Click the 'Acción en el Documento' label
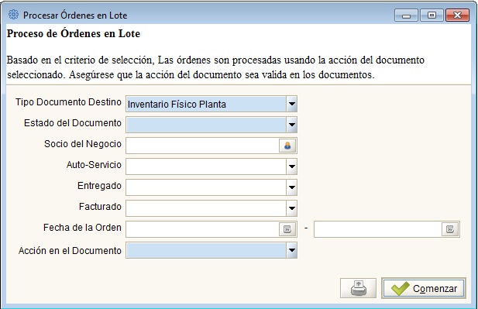Viewport: 478px width, 309px height. (70, 250)
